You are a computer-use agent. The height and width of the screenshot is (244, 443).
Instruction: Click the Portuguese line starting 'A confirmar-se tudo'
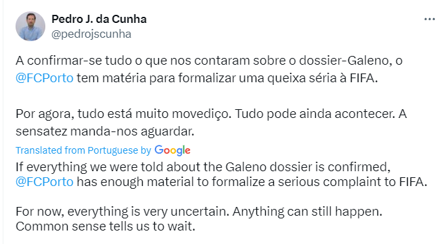click(x=209, y=61)
